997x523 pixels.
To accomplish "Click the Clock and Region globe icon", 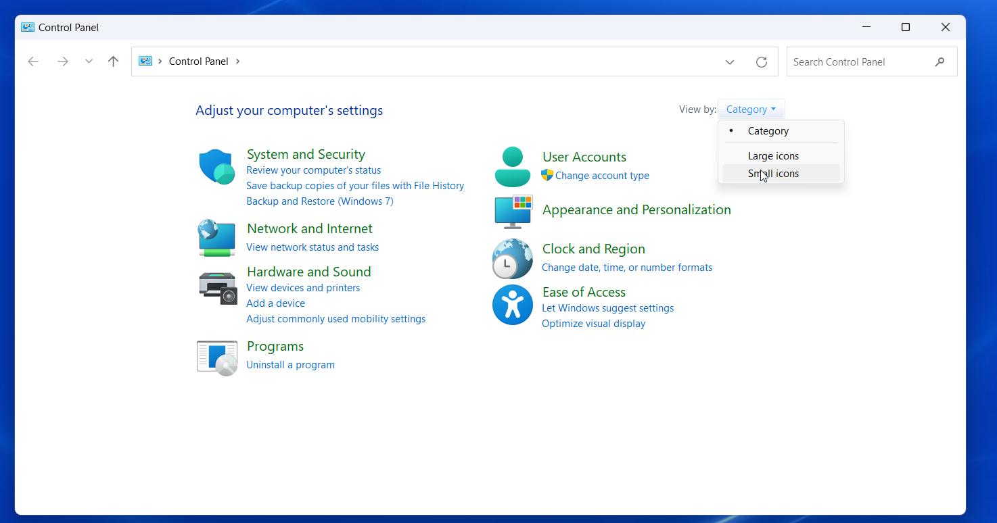I will [x=513, y=259].
